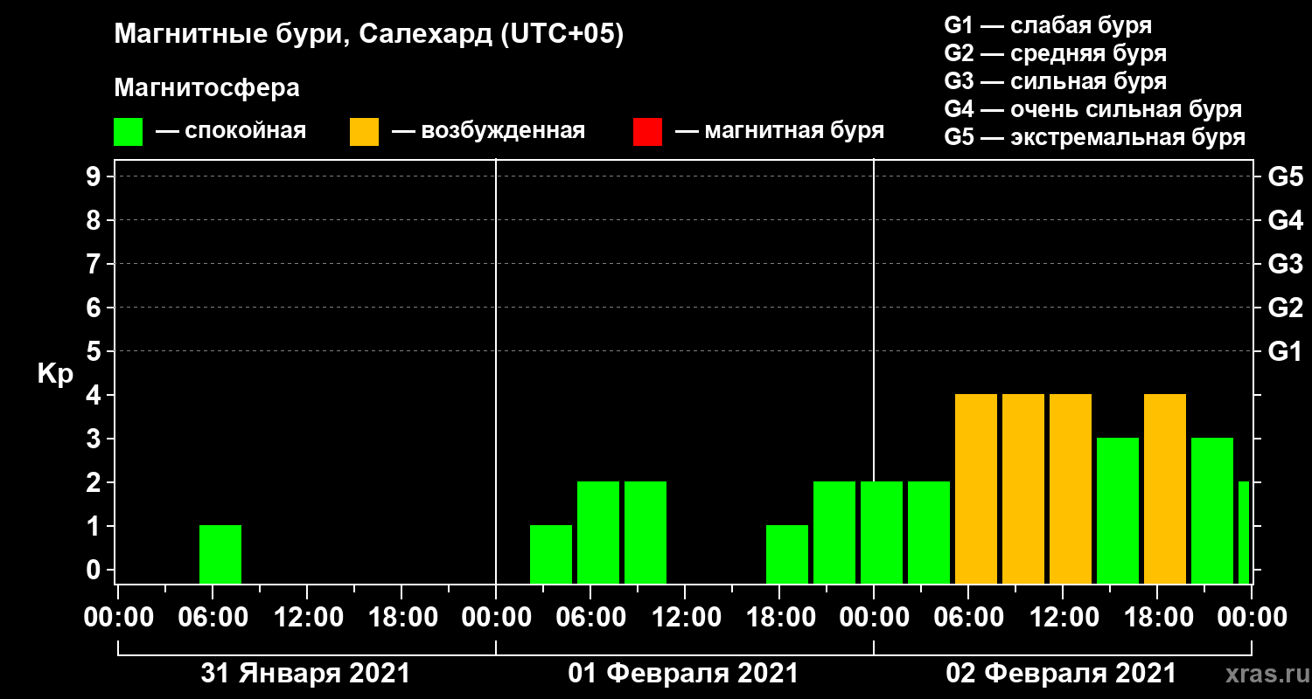Screen dimensions: 1312x699
Task: Click the 'Kp' axis label
Action: point(55,374)
